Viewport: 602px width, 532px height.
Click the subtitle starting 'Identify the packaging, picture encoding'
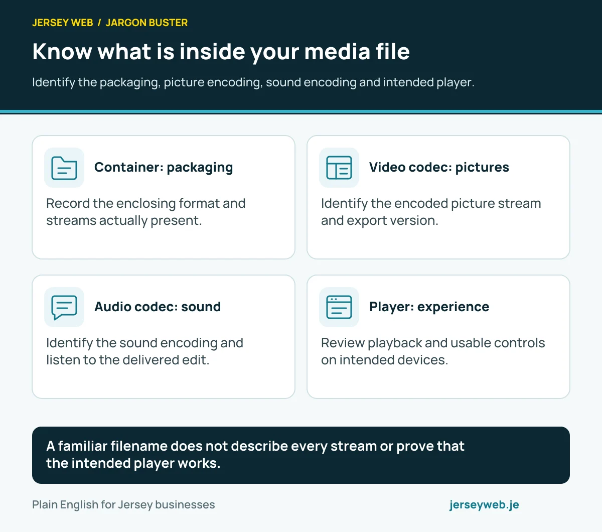[253, 82]
